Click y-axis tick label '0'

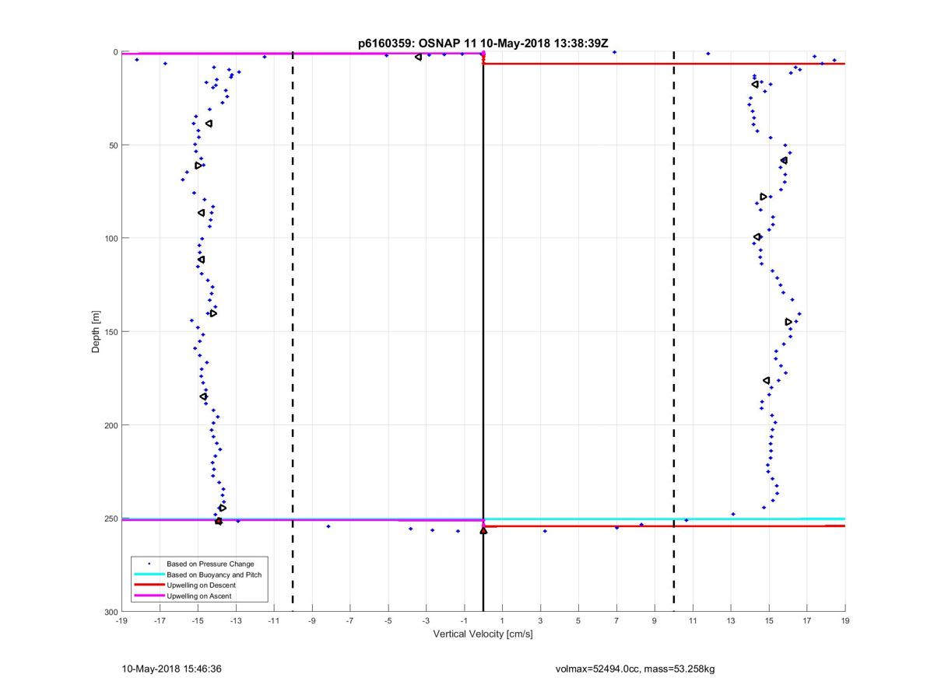tap(115, 52)
